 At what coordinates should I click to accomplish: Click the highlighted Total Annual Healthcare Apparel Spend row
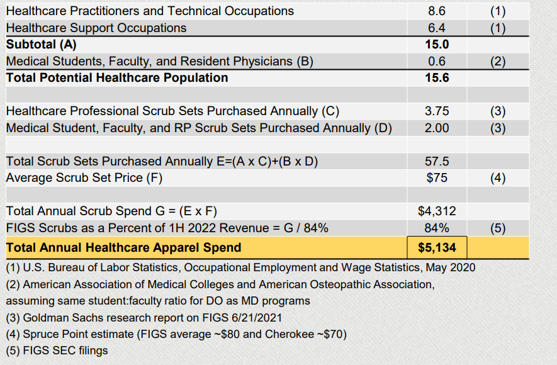(x=123, y=247)
